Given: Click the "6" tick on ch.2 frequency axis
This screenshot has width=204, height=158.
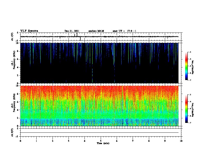Looking at the screenshot, I should coord(18,102).
